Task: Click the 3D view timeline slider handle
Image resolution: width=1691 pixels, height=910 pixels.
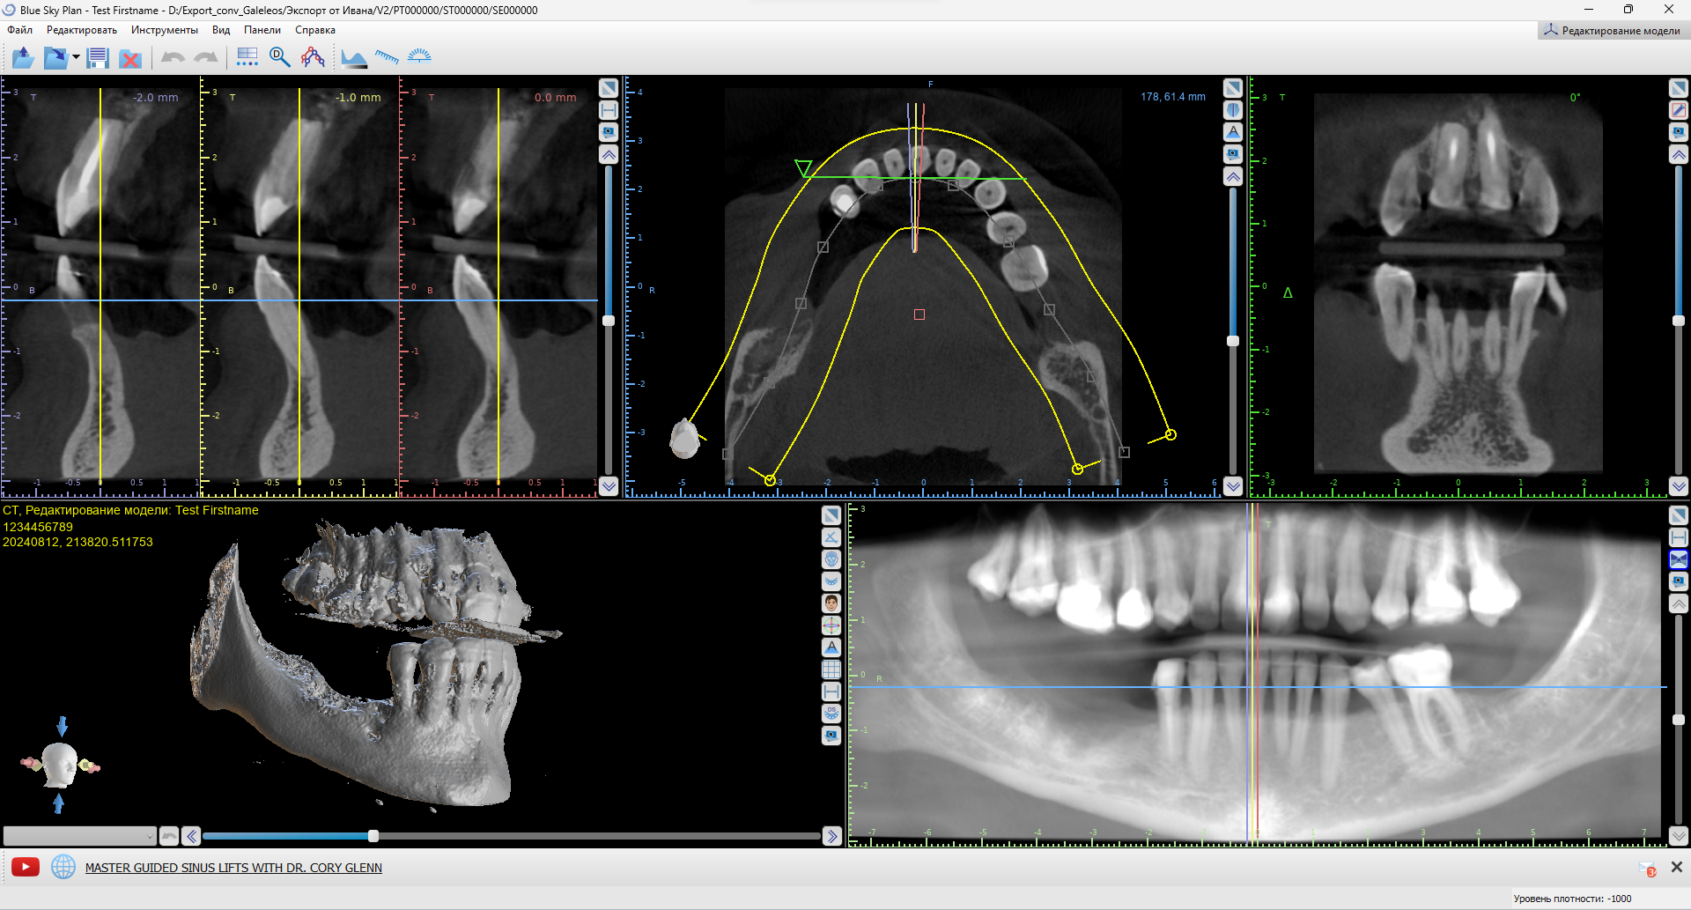Action: pos(373,836)
